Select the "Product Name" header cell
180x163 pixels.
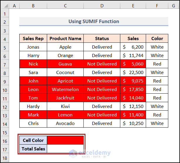click(x=65, y=38)
